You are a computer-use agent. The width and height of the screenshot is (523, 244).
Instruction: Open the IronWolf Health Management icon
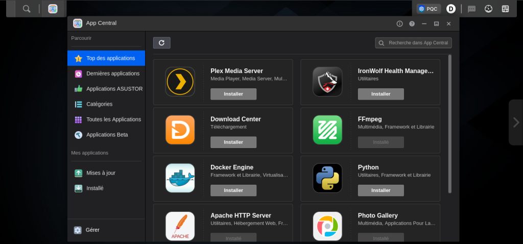pyautogui.click(x=327, y=82)
